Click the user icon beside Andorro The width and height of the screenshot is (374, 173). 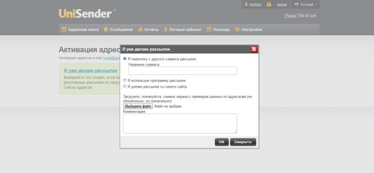pos(246,4)
